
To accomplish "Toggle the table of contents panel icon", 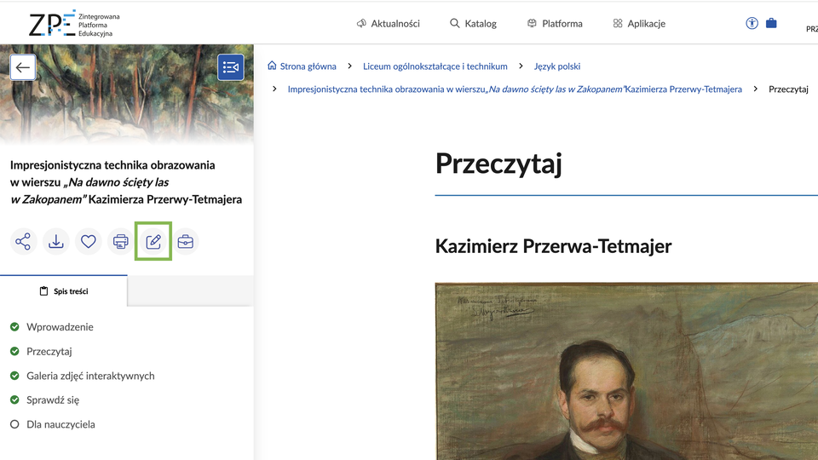I will click(x=231, y=67).
